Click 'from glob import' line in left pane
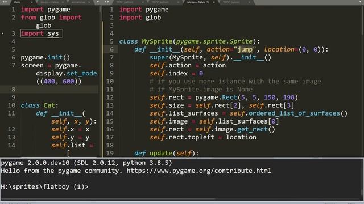The image size is (364, 204). (51, 18)
